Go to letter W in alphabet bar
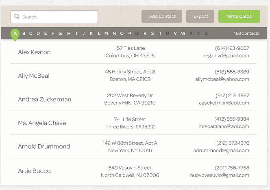Image resolution: width=270 pixels, height=190 pixels. (x=183, y=34)
